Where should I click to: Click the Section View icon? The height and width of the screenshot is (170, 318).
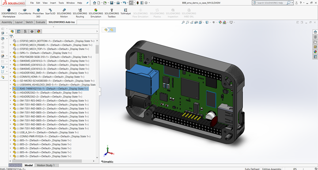196,23
